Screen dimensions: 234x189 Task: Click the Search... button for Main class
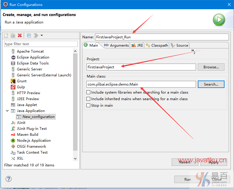[211, 84]
